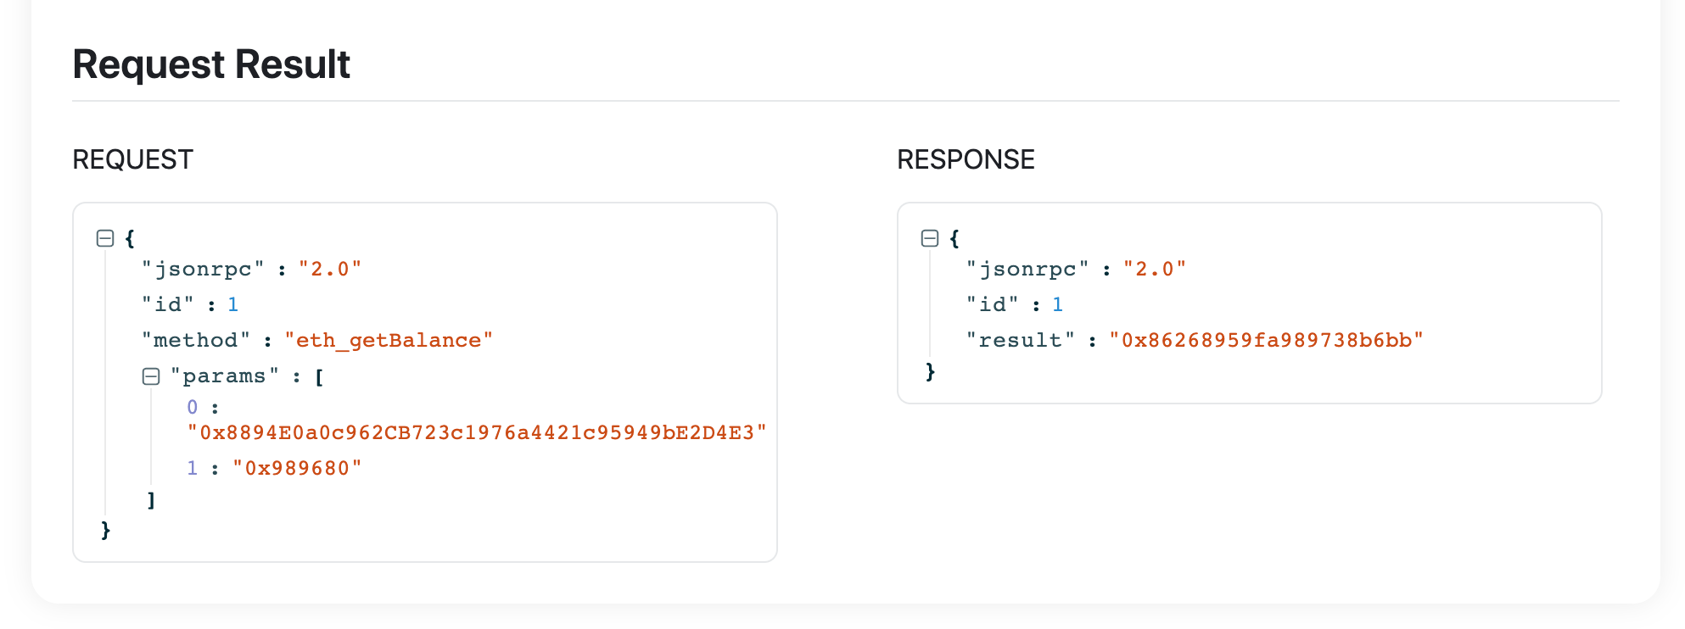The height and width of the screenshot is (629, 1685).
Task: Collapse the root object in the RESPONSE panel
Action: click(x=930, y=238)
